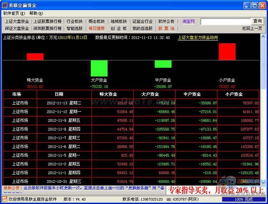The width and height of the screenshot is (268, 204).
Task: Select the 2012-11-6 星期二 date cell
Action: (x=64, y=147)
